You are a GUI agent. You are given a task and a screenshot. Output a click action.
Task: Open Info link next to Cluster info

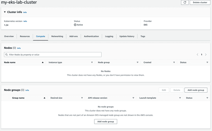25,12
